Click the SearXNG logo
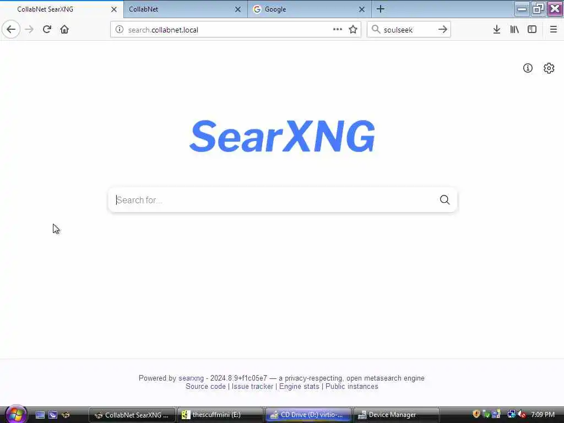564x423 pixels. (x=283, y=136)
